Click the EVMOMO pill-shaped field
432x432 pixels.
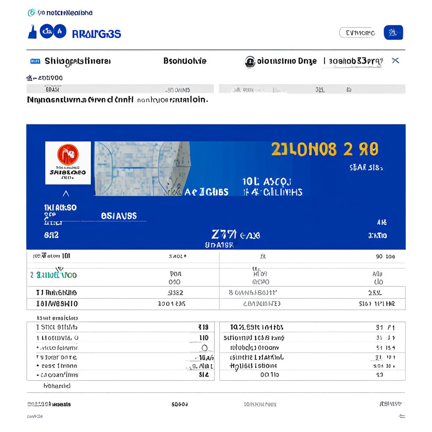[x=357, y=32]
